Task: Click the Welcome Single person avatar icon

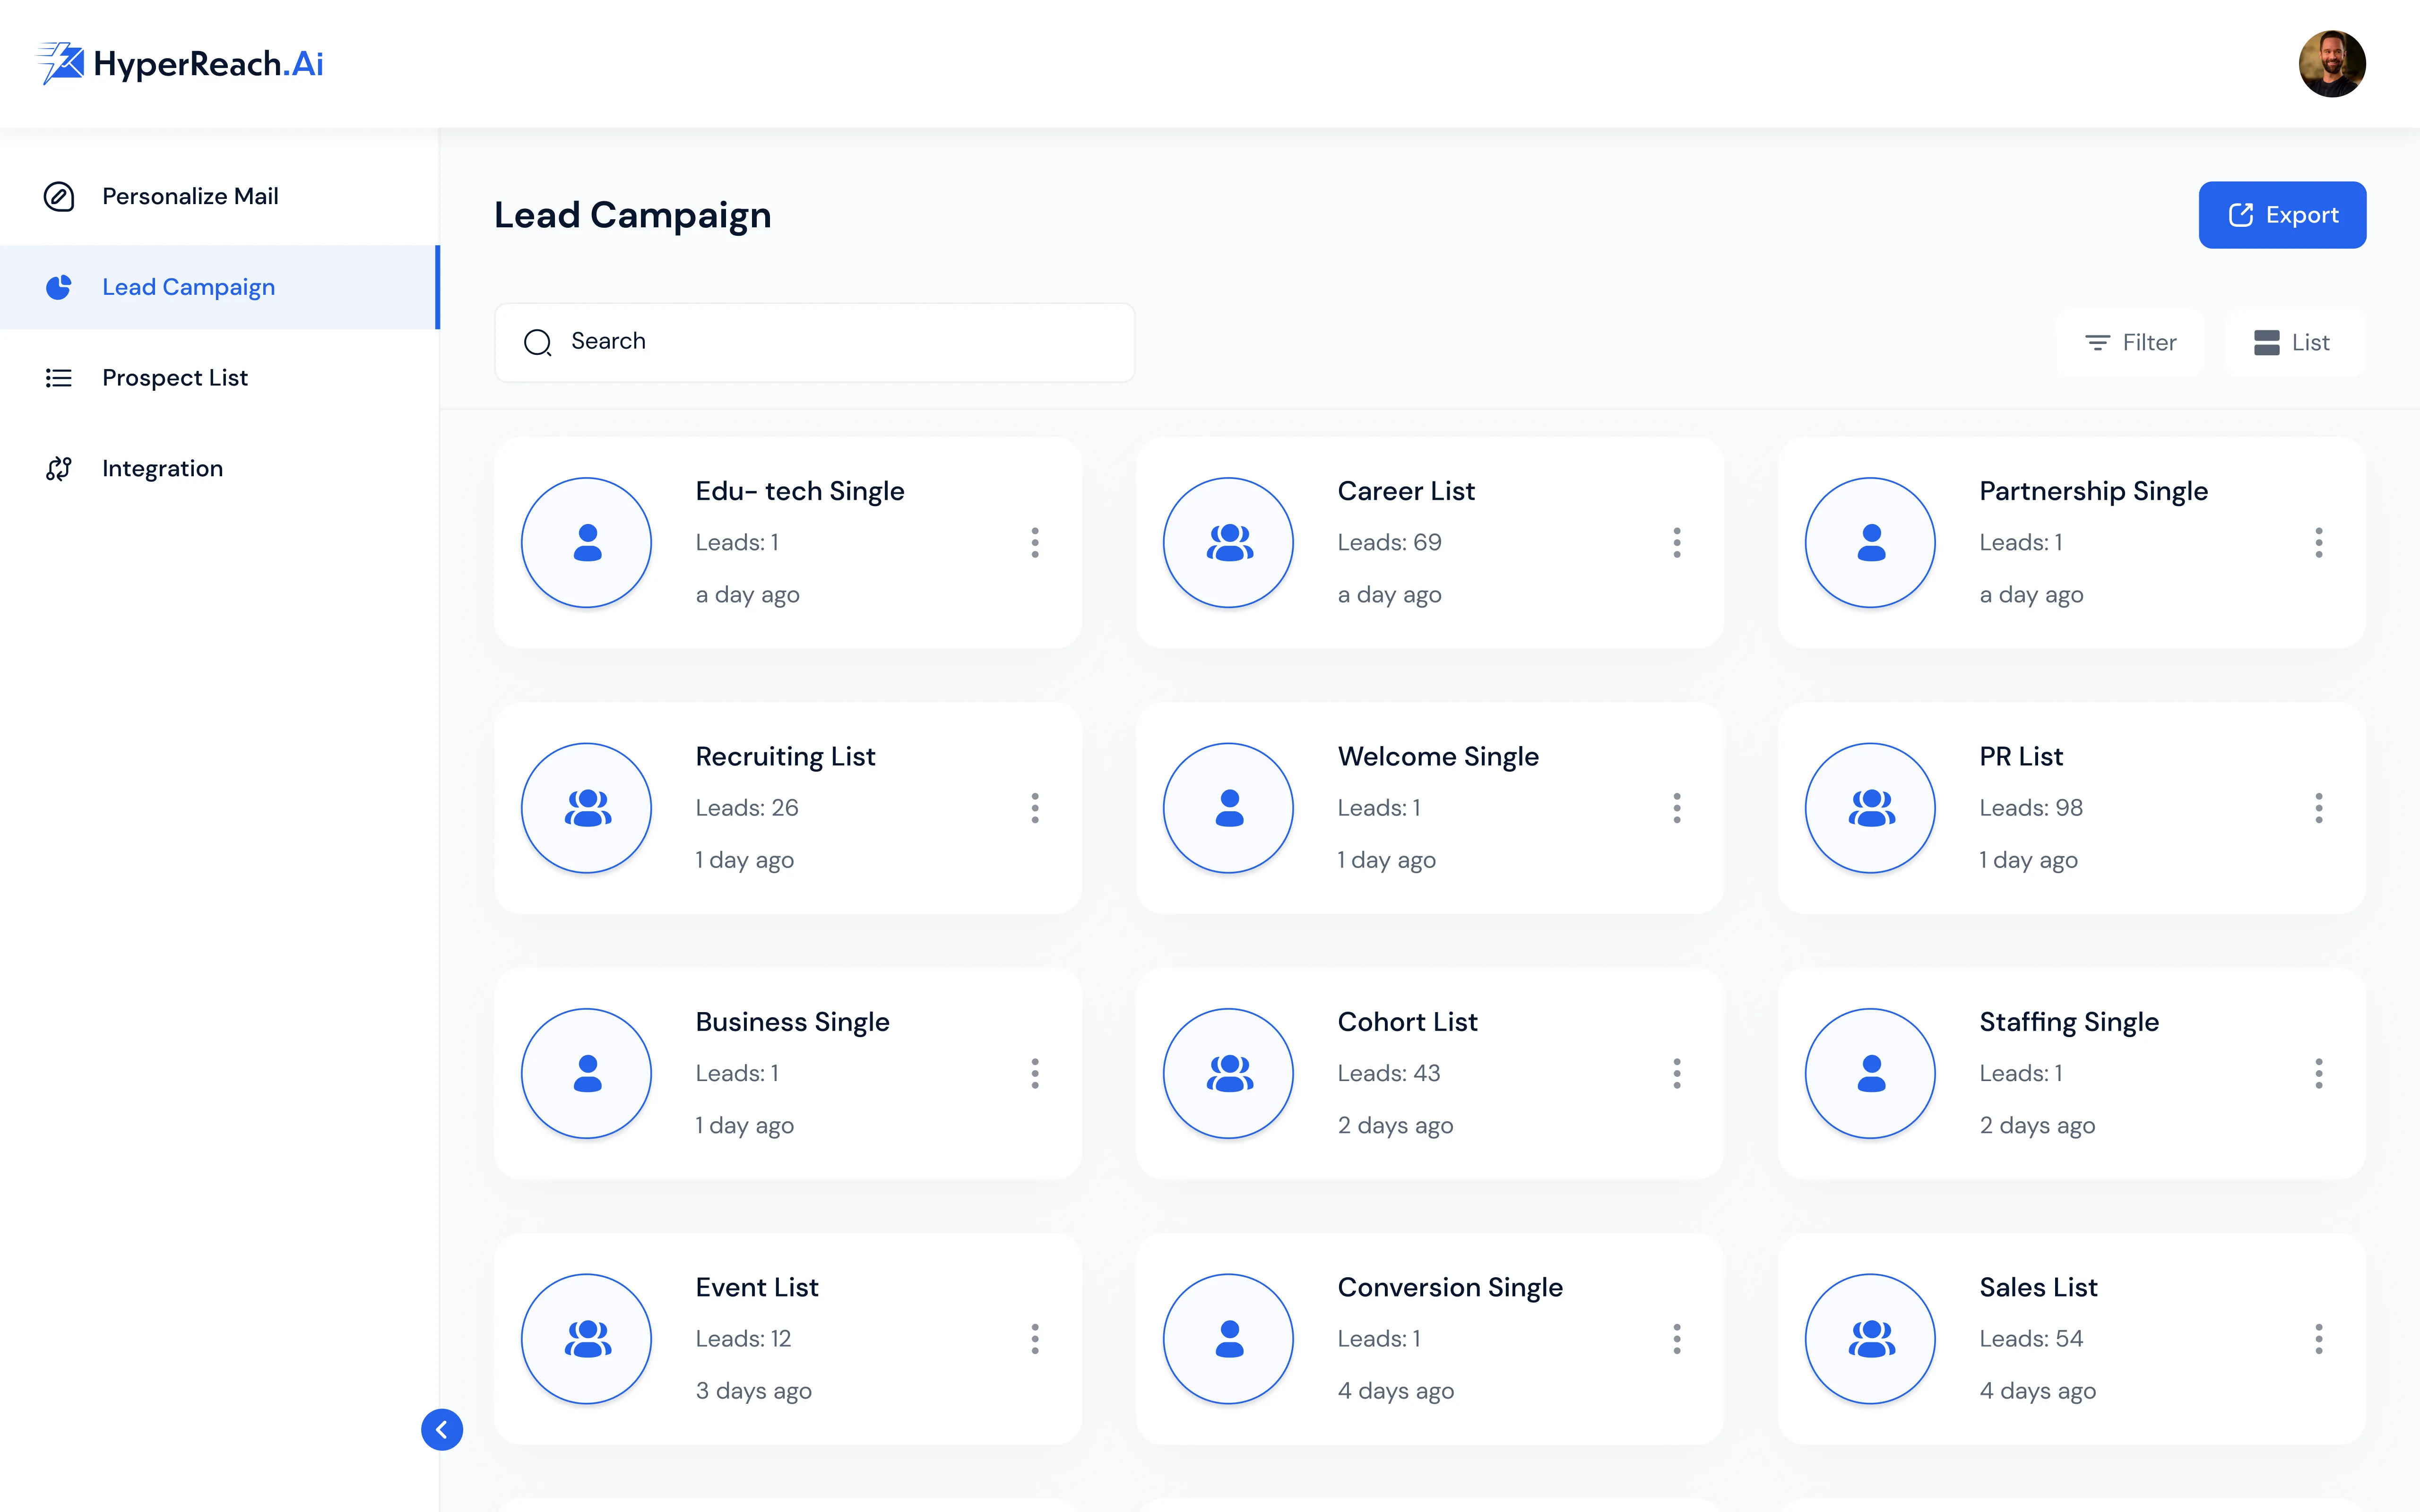Action: pyautogui.click(x=1229, y=808)
